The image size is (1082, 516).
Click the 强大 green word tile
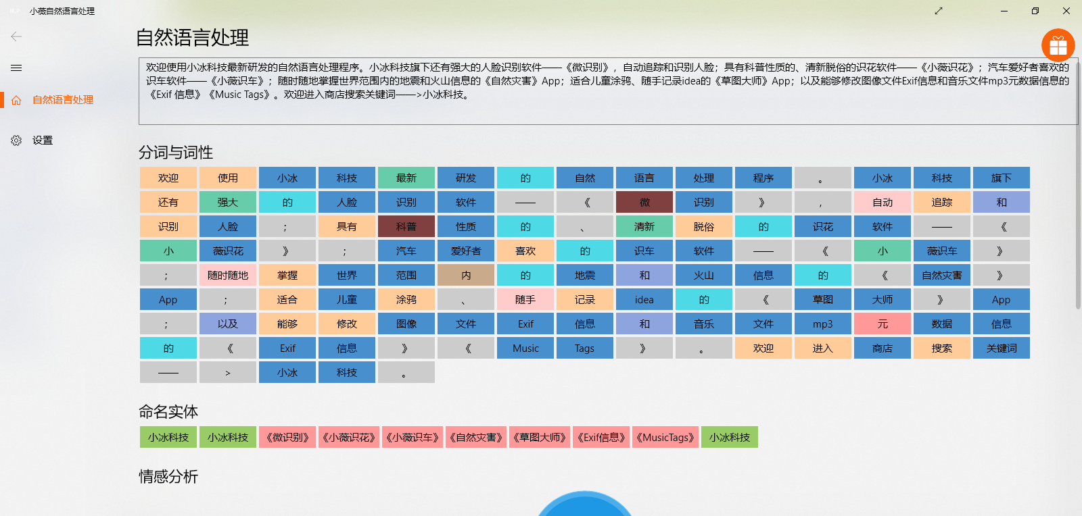pos(228,202)
